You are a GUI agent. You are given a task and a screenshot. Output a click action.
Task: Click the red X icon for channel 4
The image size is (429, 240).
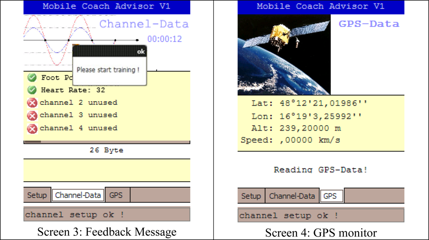[x=32, y=128]
